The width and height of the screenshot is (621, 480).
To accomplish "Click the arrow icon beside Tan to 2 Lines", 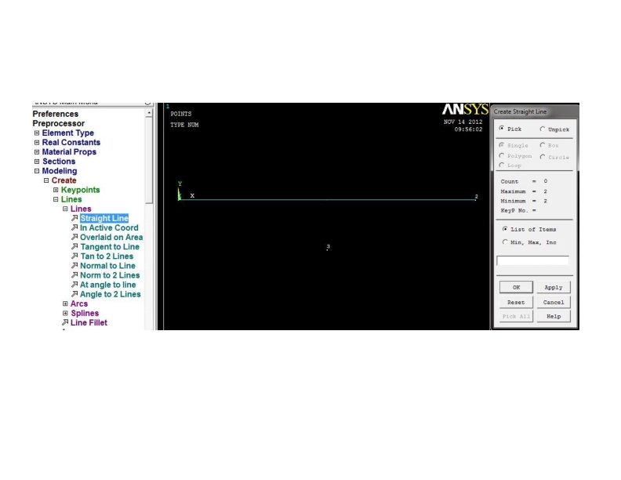I will click(x=74, y=256).
